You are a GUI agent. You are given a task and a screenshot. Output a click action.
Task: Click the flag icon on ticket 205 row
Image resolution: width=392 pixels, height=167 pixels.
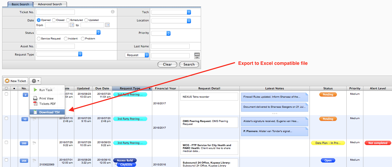(x=34, y=160)
